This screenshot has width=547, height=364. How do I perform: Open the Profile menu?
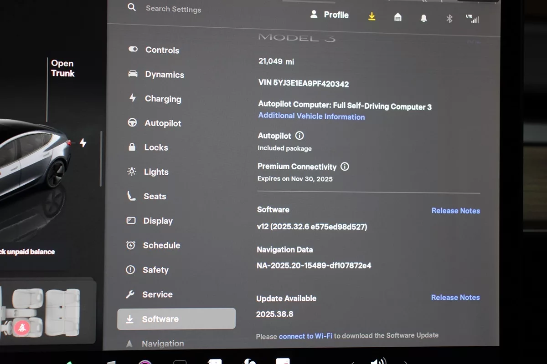[x=330, y=15]
